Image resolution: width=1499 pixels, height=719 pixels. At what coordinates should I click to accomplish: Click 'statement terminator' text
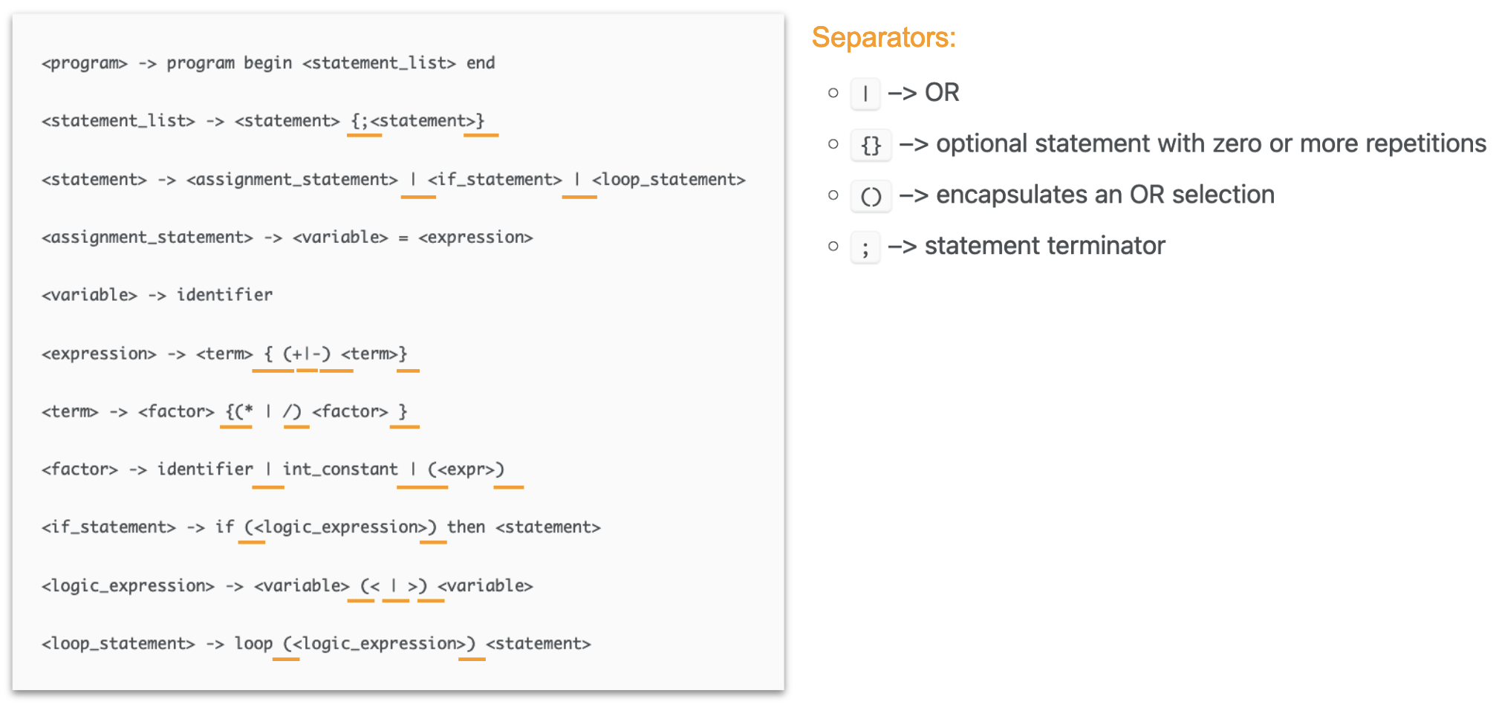(1044, 246)
